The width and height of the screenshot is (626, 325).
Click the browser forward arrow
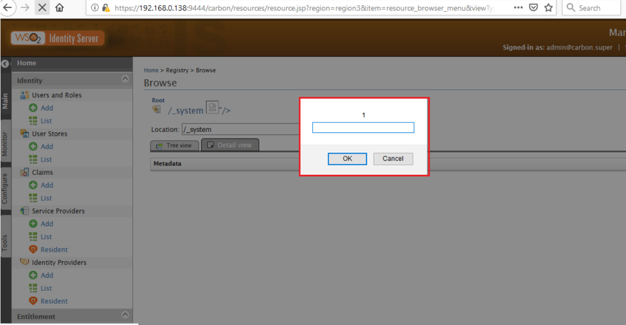pyautogui.click(x=25, y=8)
